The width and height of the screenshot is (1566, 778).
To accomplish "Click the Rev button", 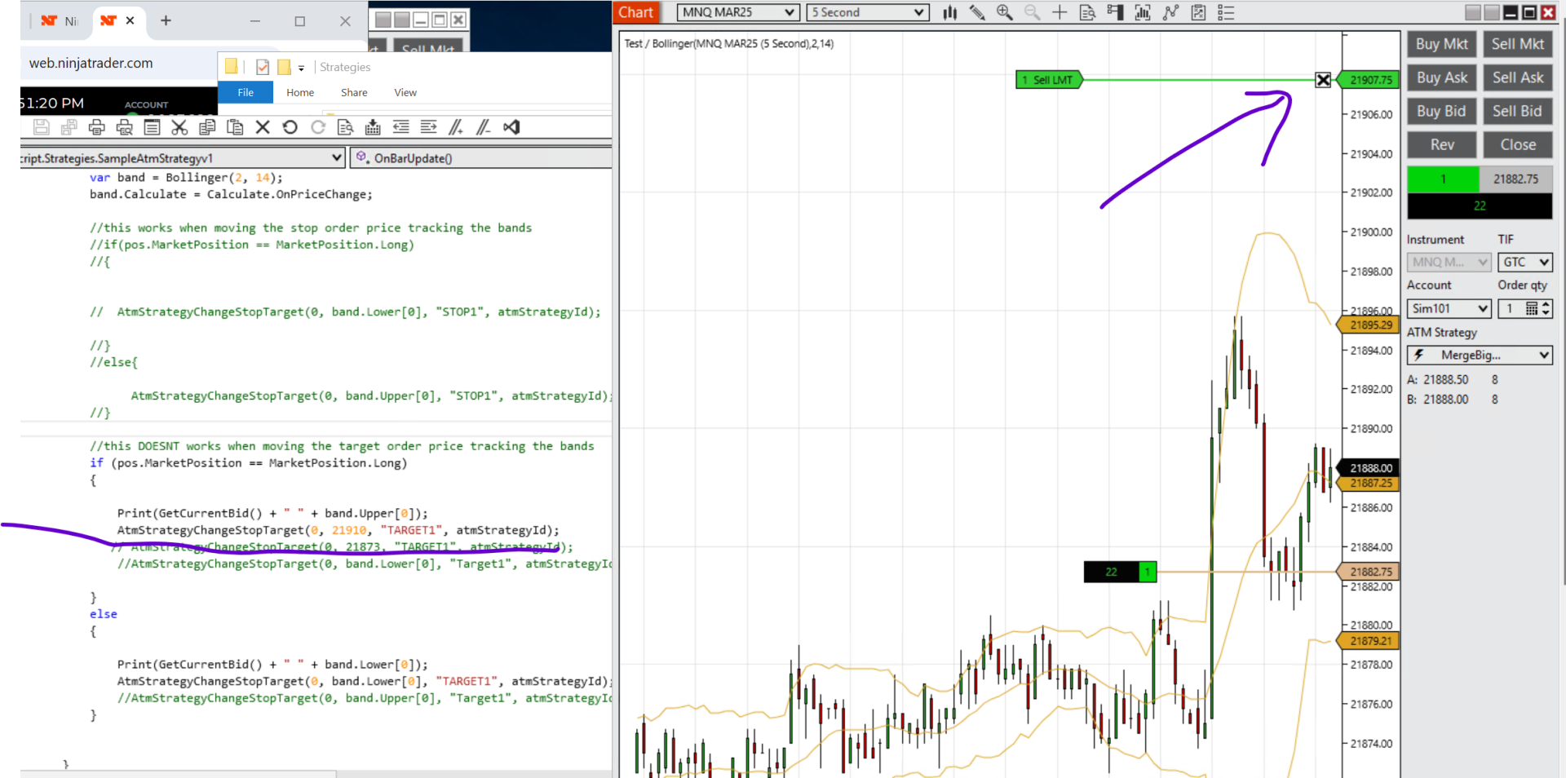I will 1441,144.
